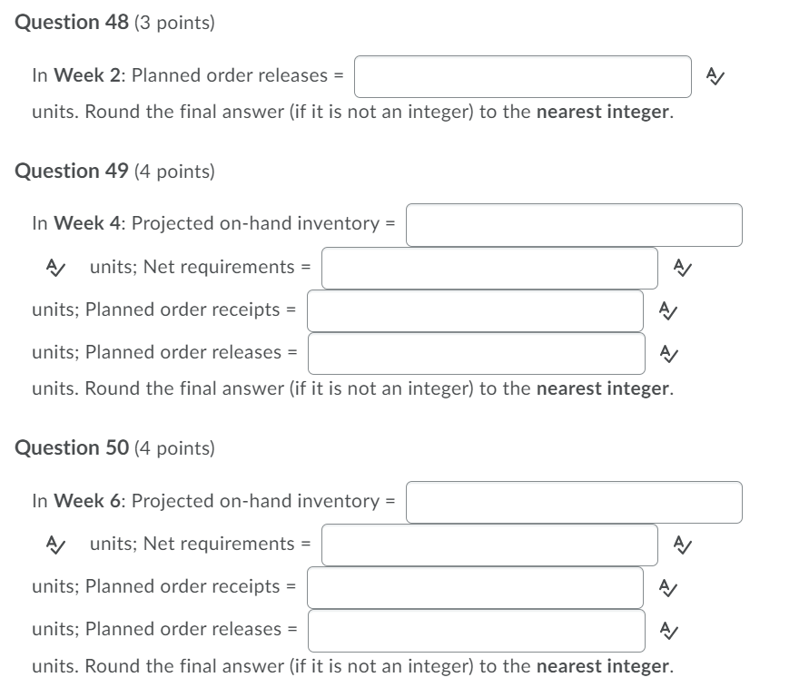Viewport: 809px width, 697px height.
Task: Click the Planned order receipts field in Question 50
Action: pyautogui.click(x=475, y=587)
